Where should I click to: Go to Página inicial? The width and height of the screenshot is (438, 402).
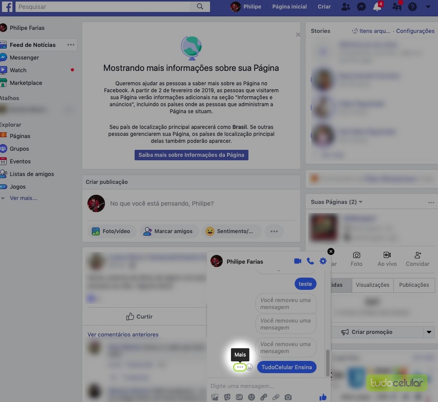pyautogui.click(x=289, y=7)
